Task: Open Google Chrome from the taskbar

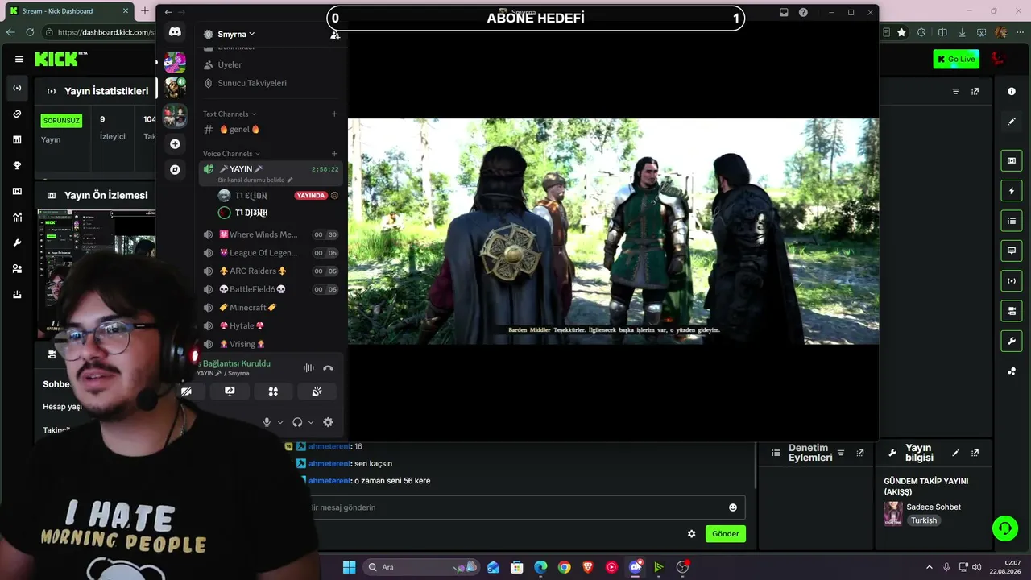Action: (565, 567)
